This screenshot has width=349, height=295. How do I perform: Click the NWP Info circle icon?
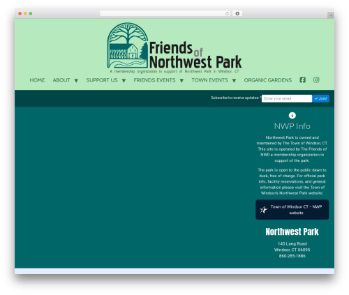click(292, 115)
